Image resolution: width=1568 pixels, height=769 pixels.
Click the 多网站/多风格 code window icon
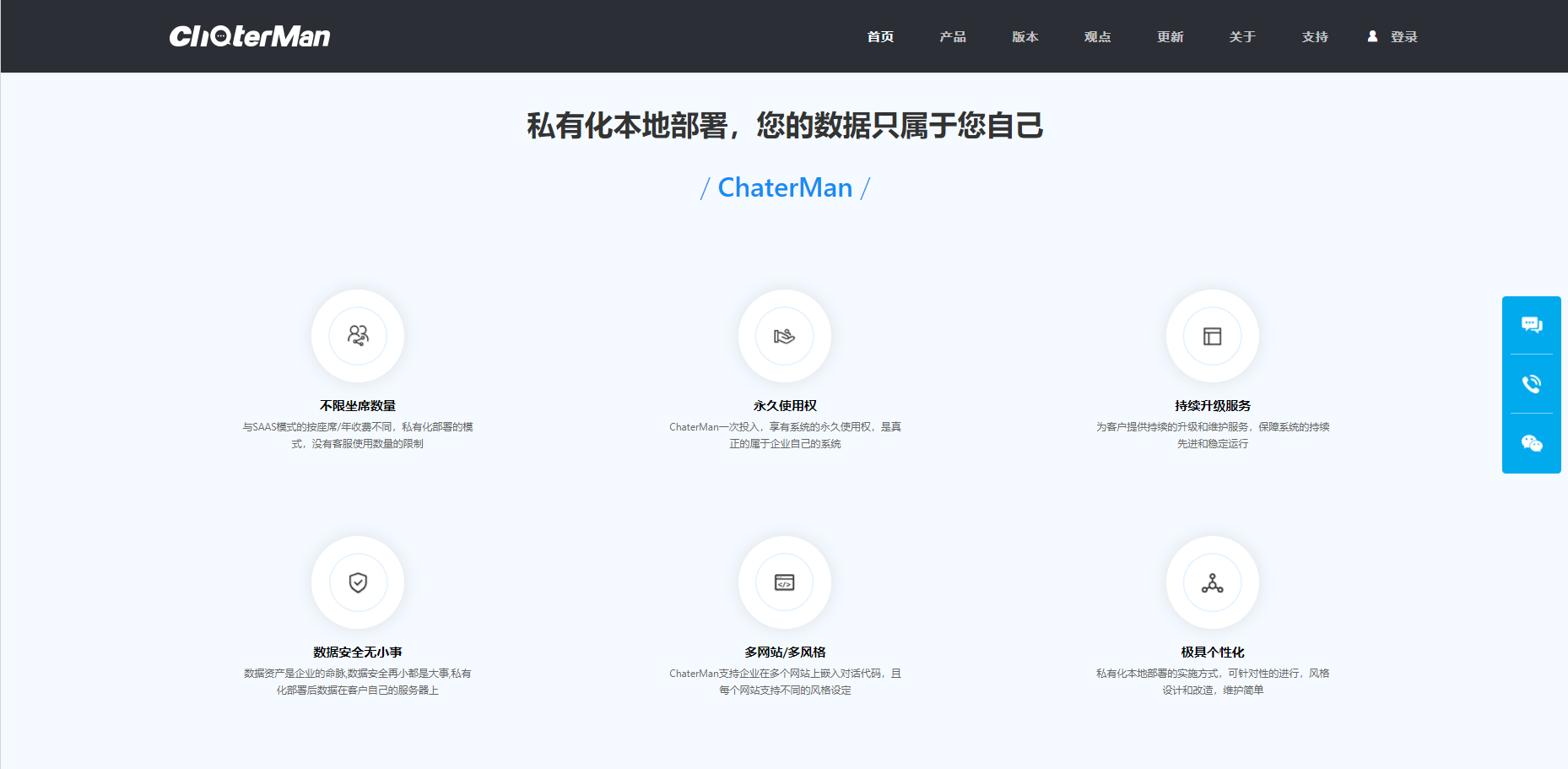click(x=785, y=582)
